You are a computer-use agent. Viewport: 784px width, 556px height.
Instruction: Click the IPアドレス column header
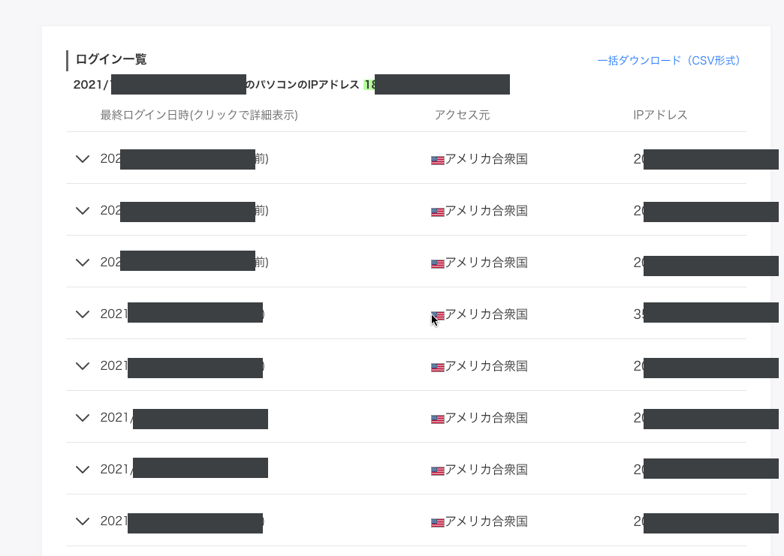[x=660, y=115]
